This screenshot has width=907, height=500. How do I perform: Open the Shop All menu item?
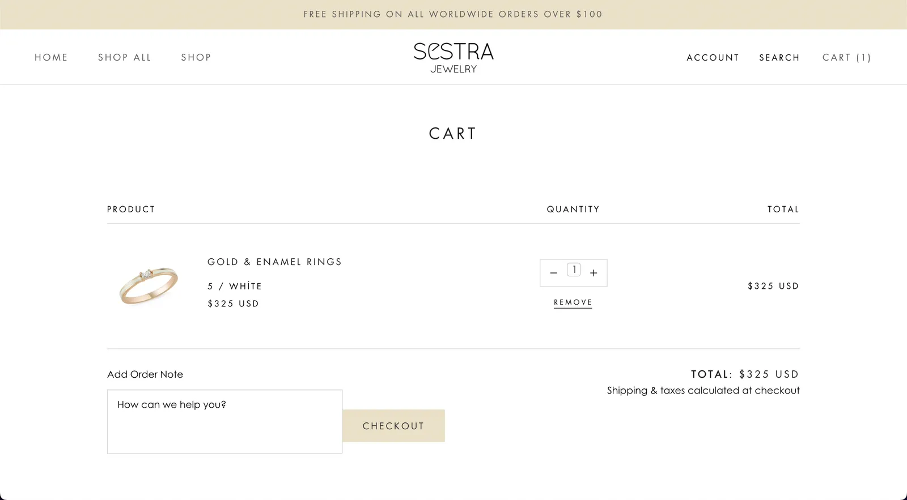tap(125, 57)
